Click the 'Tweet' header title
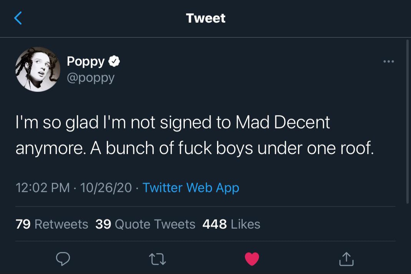The height and width of the screenshot is (274, 411). pyautogui.click(x=205, y=18)
